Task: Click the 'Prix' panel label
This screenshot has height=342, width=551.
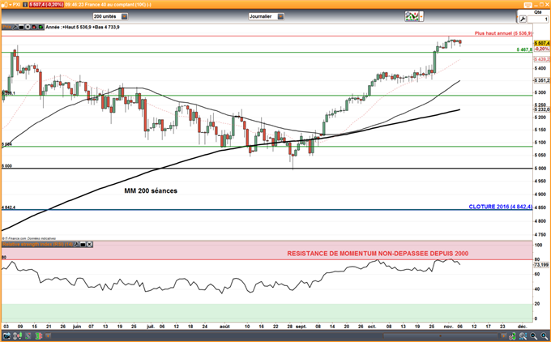Action: pos(6,27)
